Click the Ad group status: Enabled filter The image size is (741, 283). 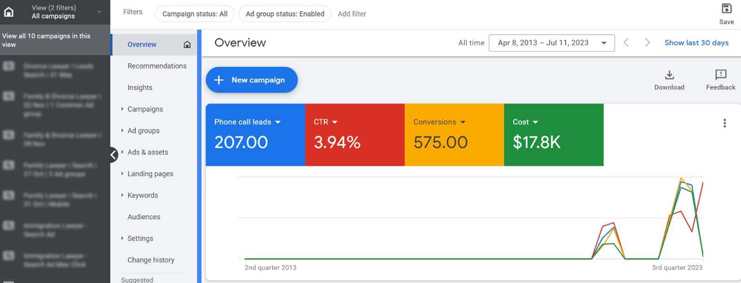284,14
